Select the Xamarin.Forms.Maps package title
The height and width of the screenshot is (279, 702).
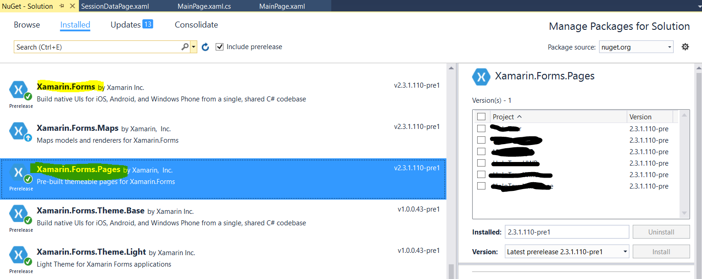[78, 128]
